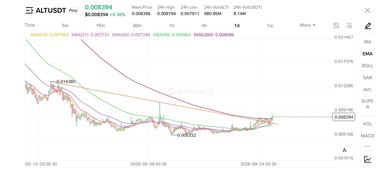Tap the +4.36% change value
This screenshot has width=380, height=175.
(117, 15)
